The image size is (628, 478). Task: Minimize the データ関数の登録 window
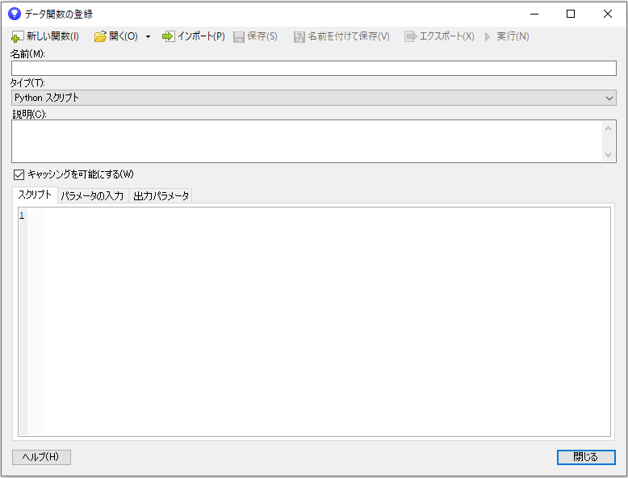(x=534, y=14)
